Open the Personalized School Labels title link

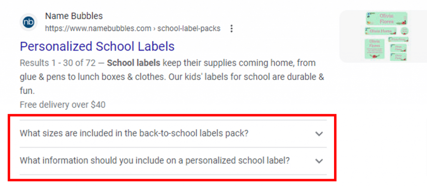(x=97, y=46)
